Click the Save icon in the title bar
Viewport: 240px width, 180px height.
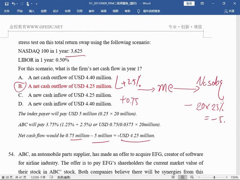point(7,4)
